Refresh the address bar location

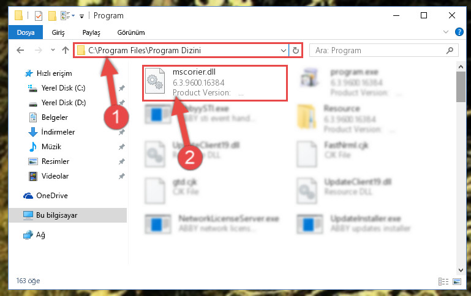296,50
